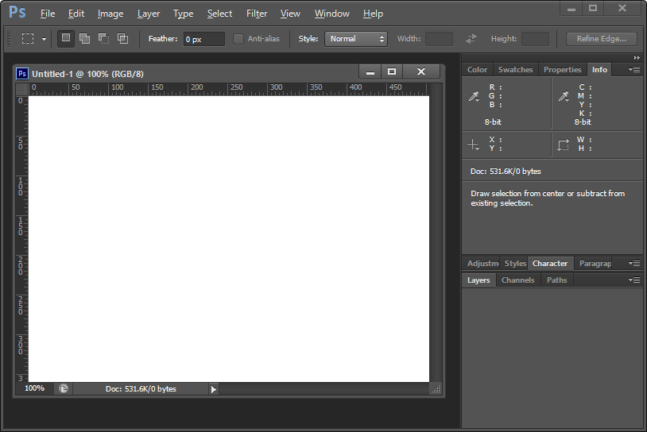The width and height of the screenshot is (647, 432).
Task: Select the Character tab
Action: (x=550, y=264)
